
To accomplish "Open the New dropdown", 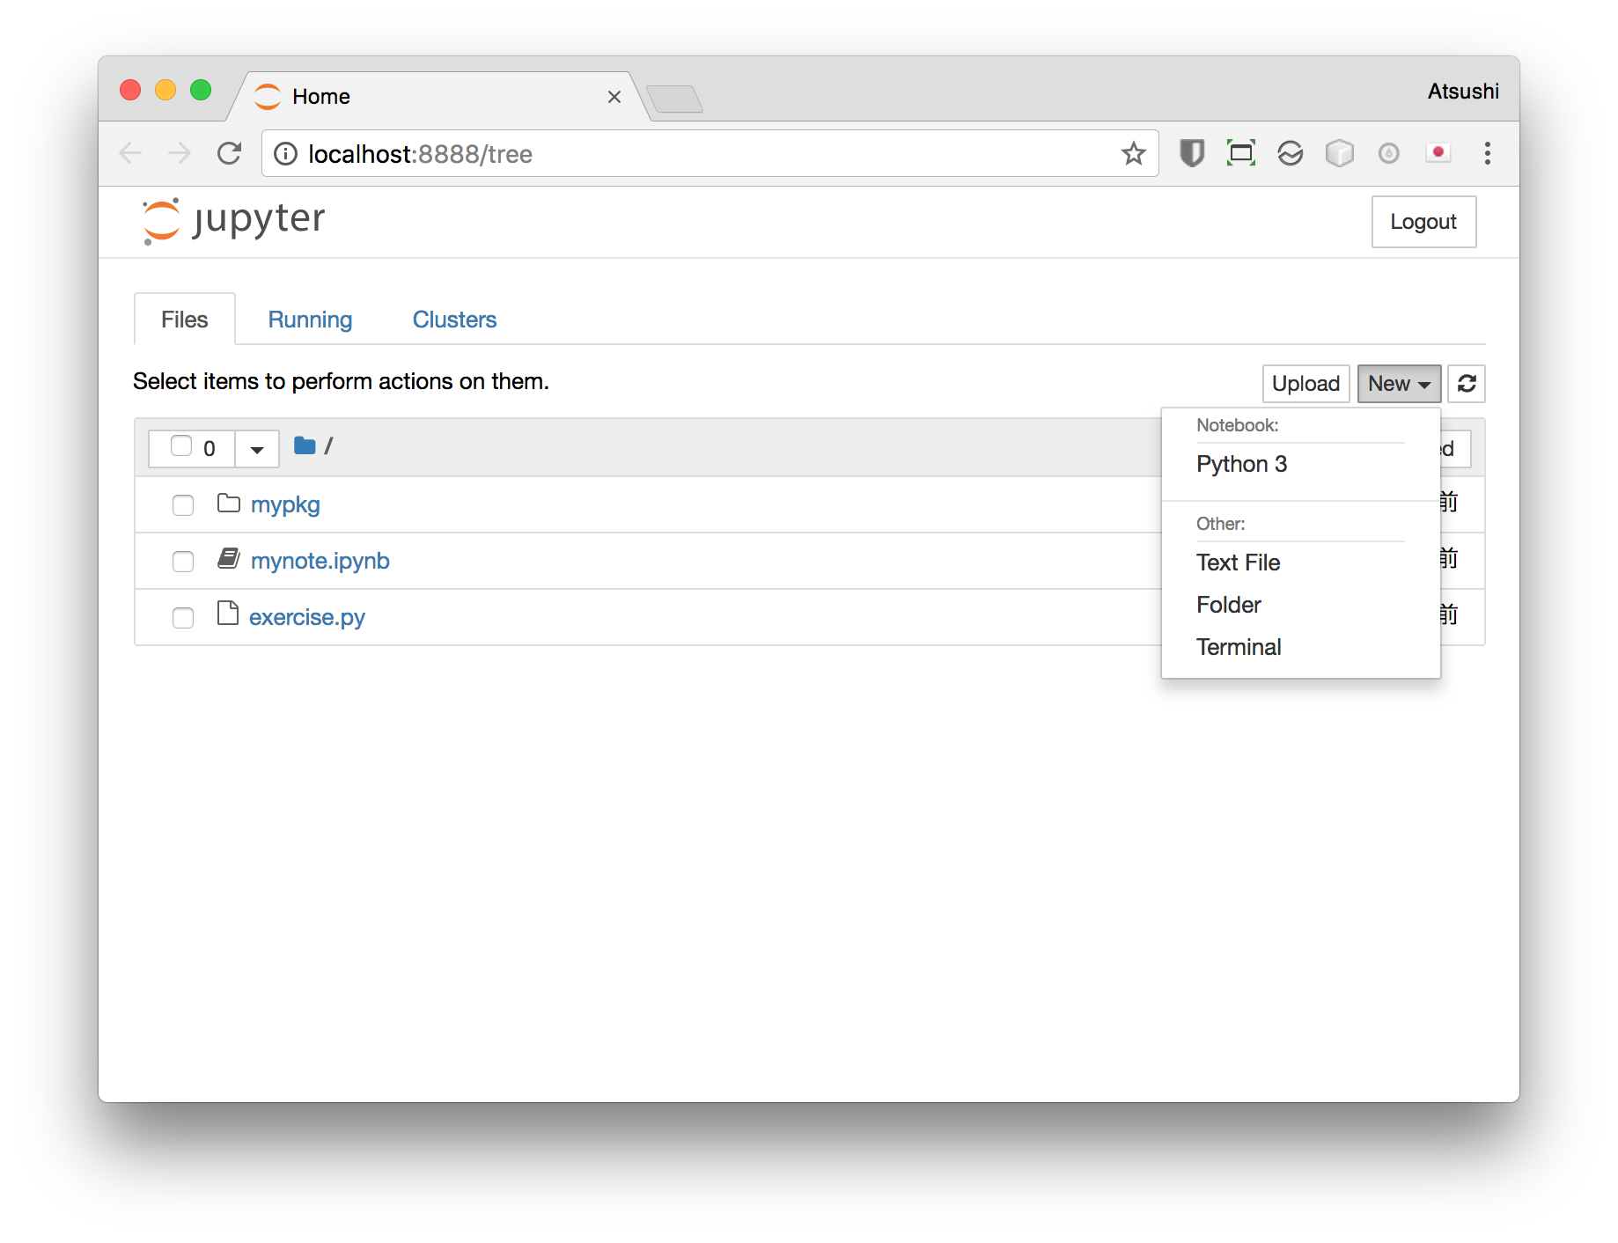I will (1398, 384).
